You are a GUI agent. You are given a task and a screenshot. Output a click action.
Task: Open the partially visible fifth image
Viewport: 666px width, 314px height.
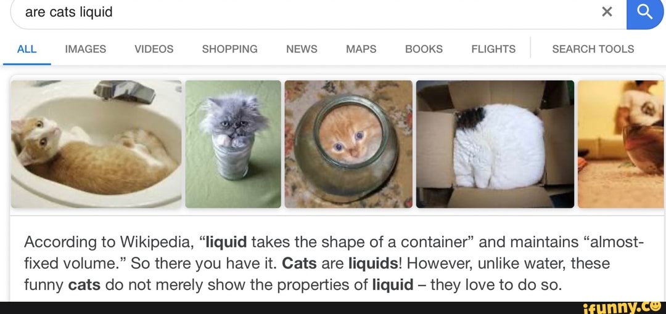[620, 144]
